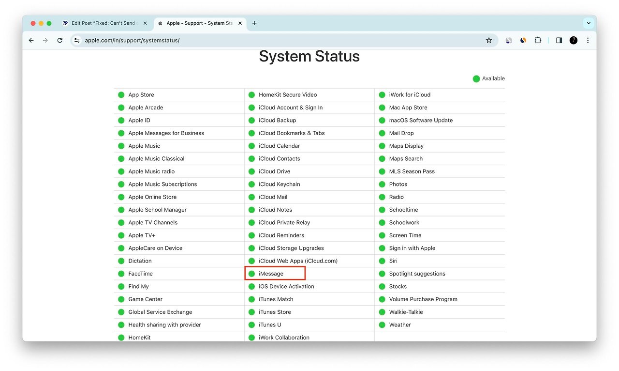Bookmark this page with the star icon
The image size is (619, 371).
coord(489,41)
